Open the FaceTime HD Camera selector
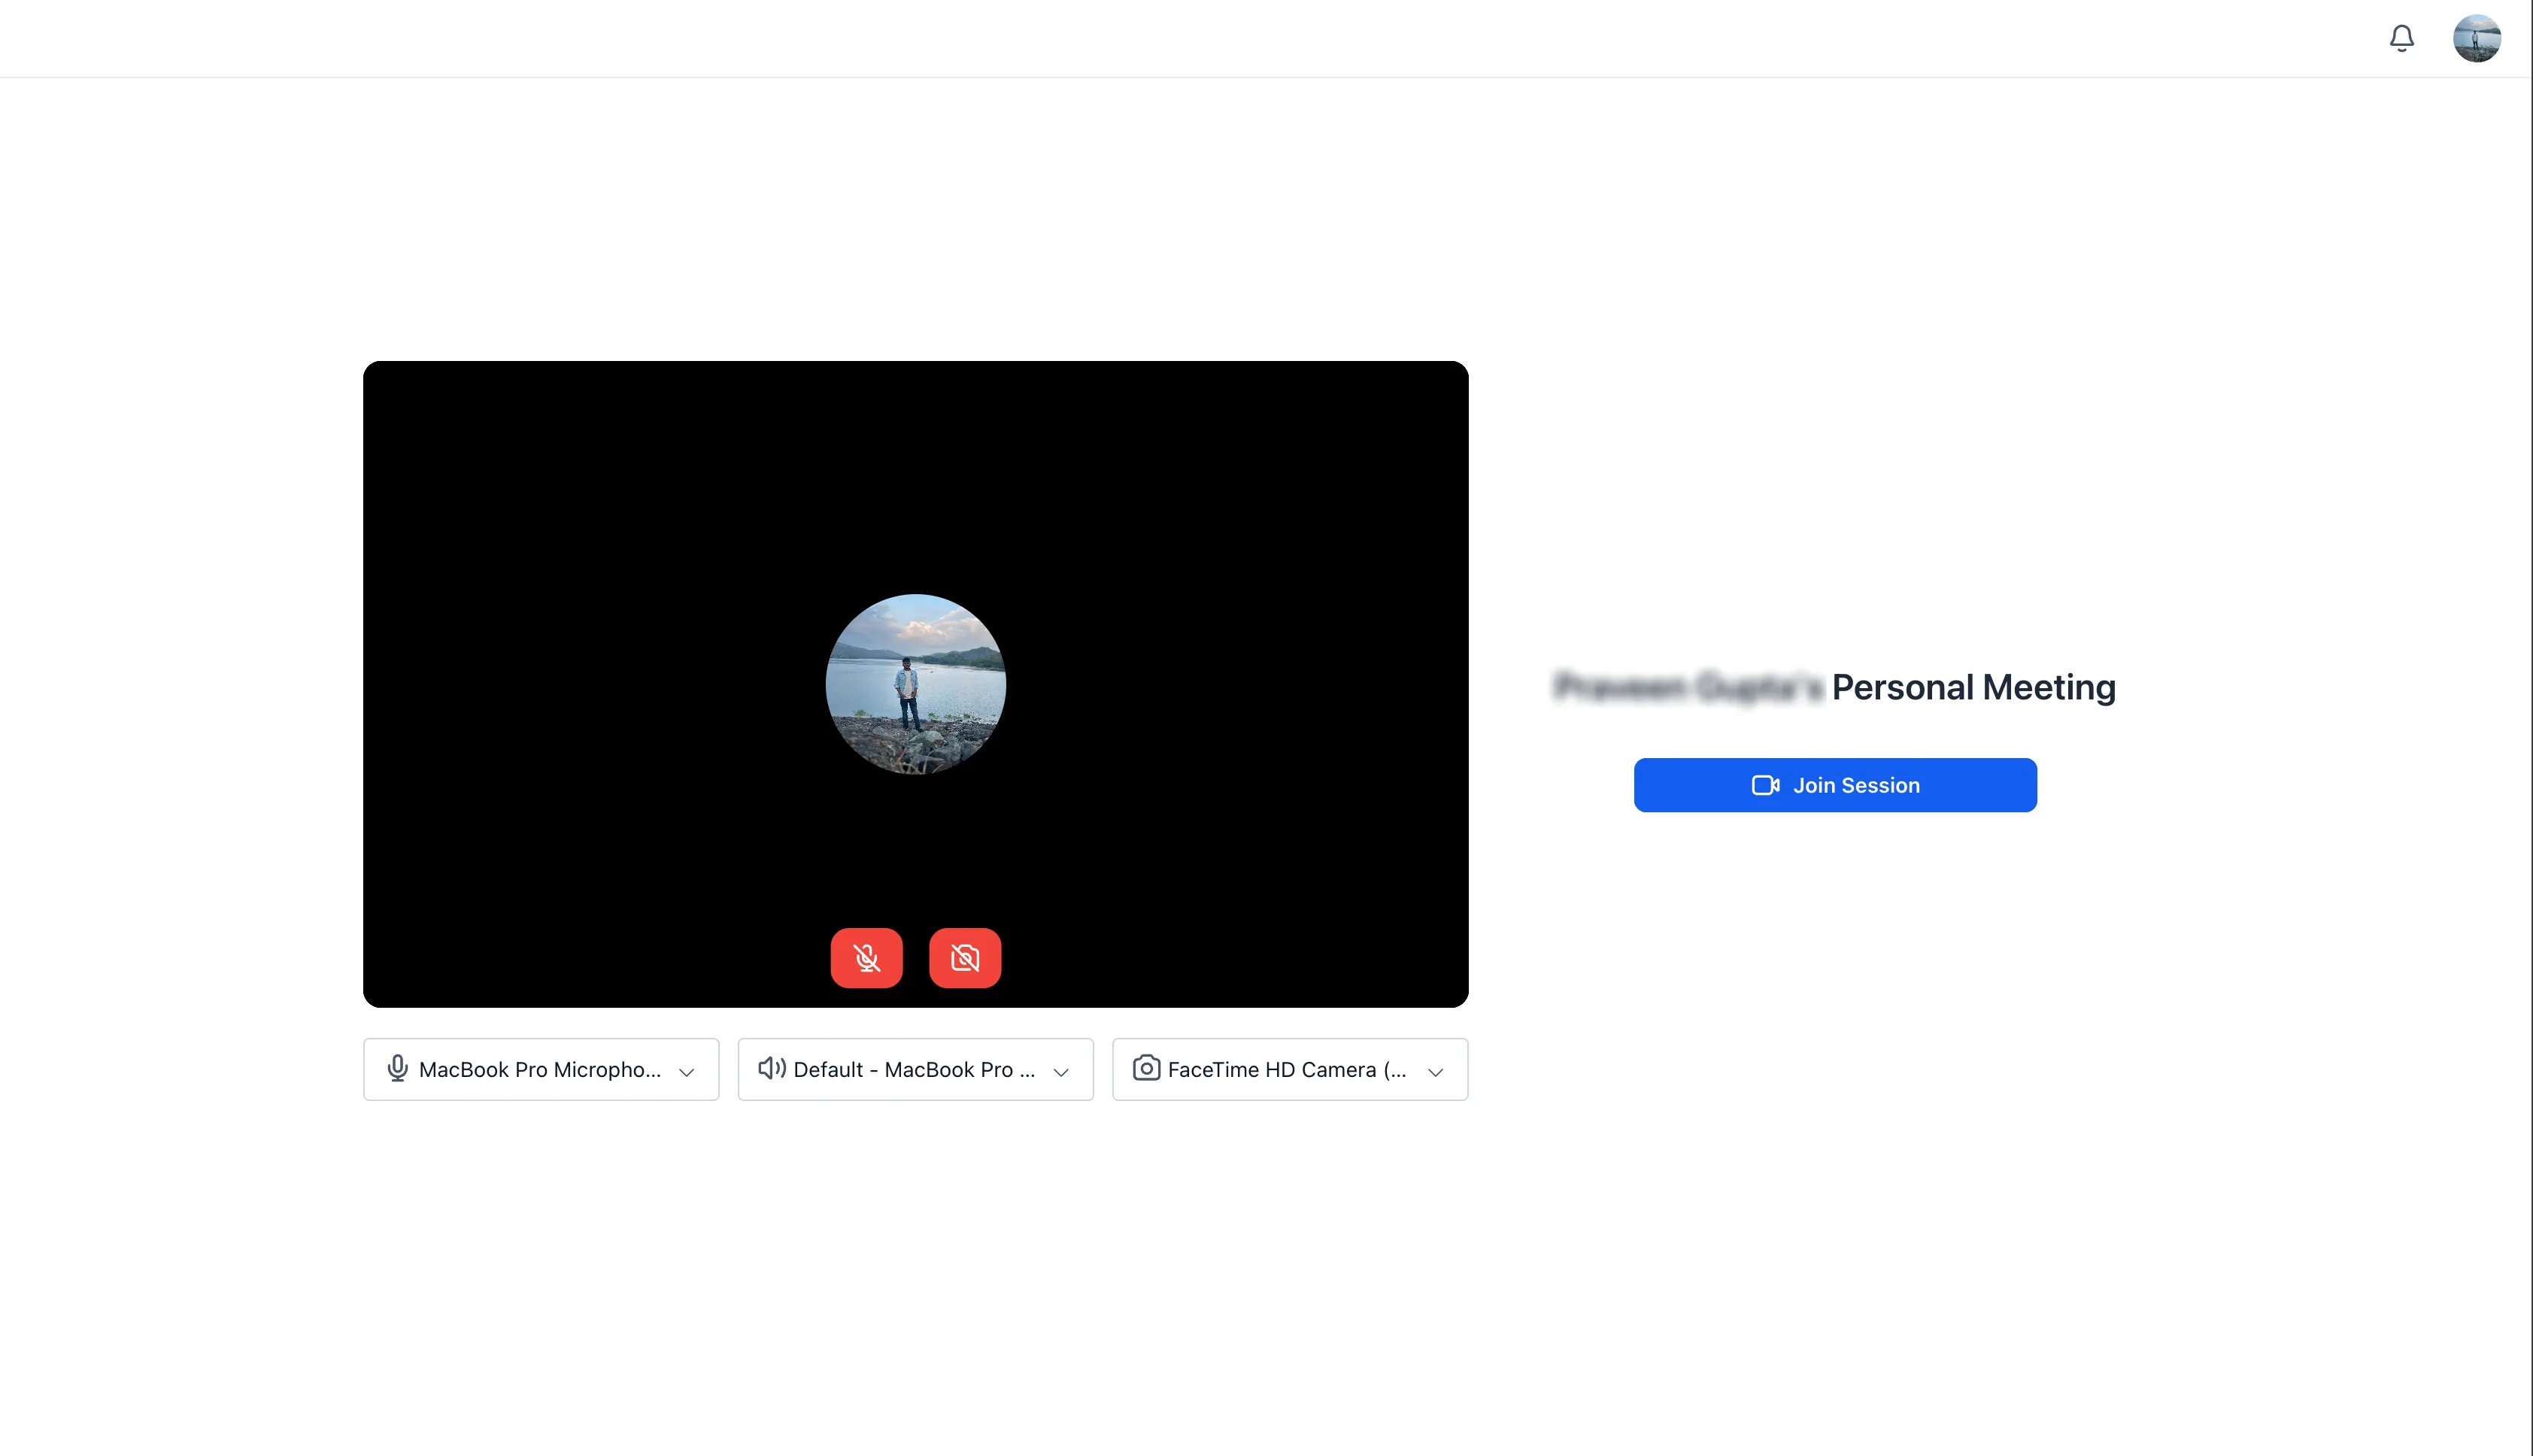Image resolution: width=2533 pixels, height=1456 pixels. (x=1288, y=1069)
